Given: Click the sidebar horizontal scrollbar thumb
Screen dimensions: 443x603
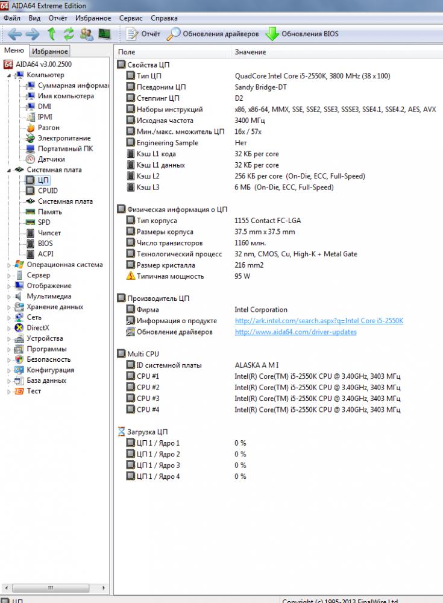Looking at the screenshot, I should tap(51, 588).
